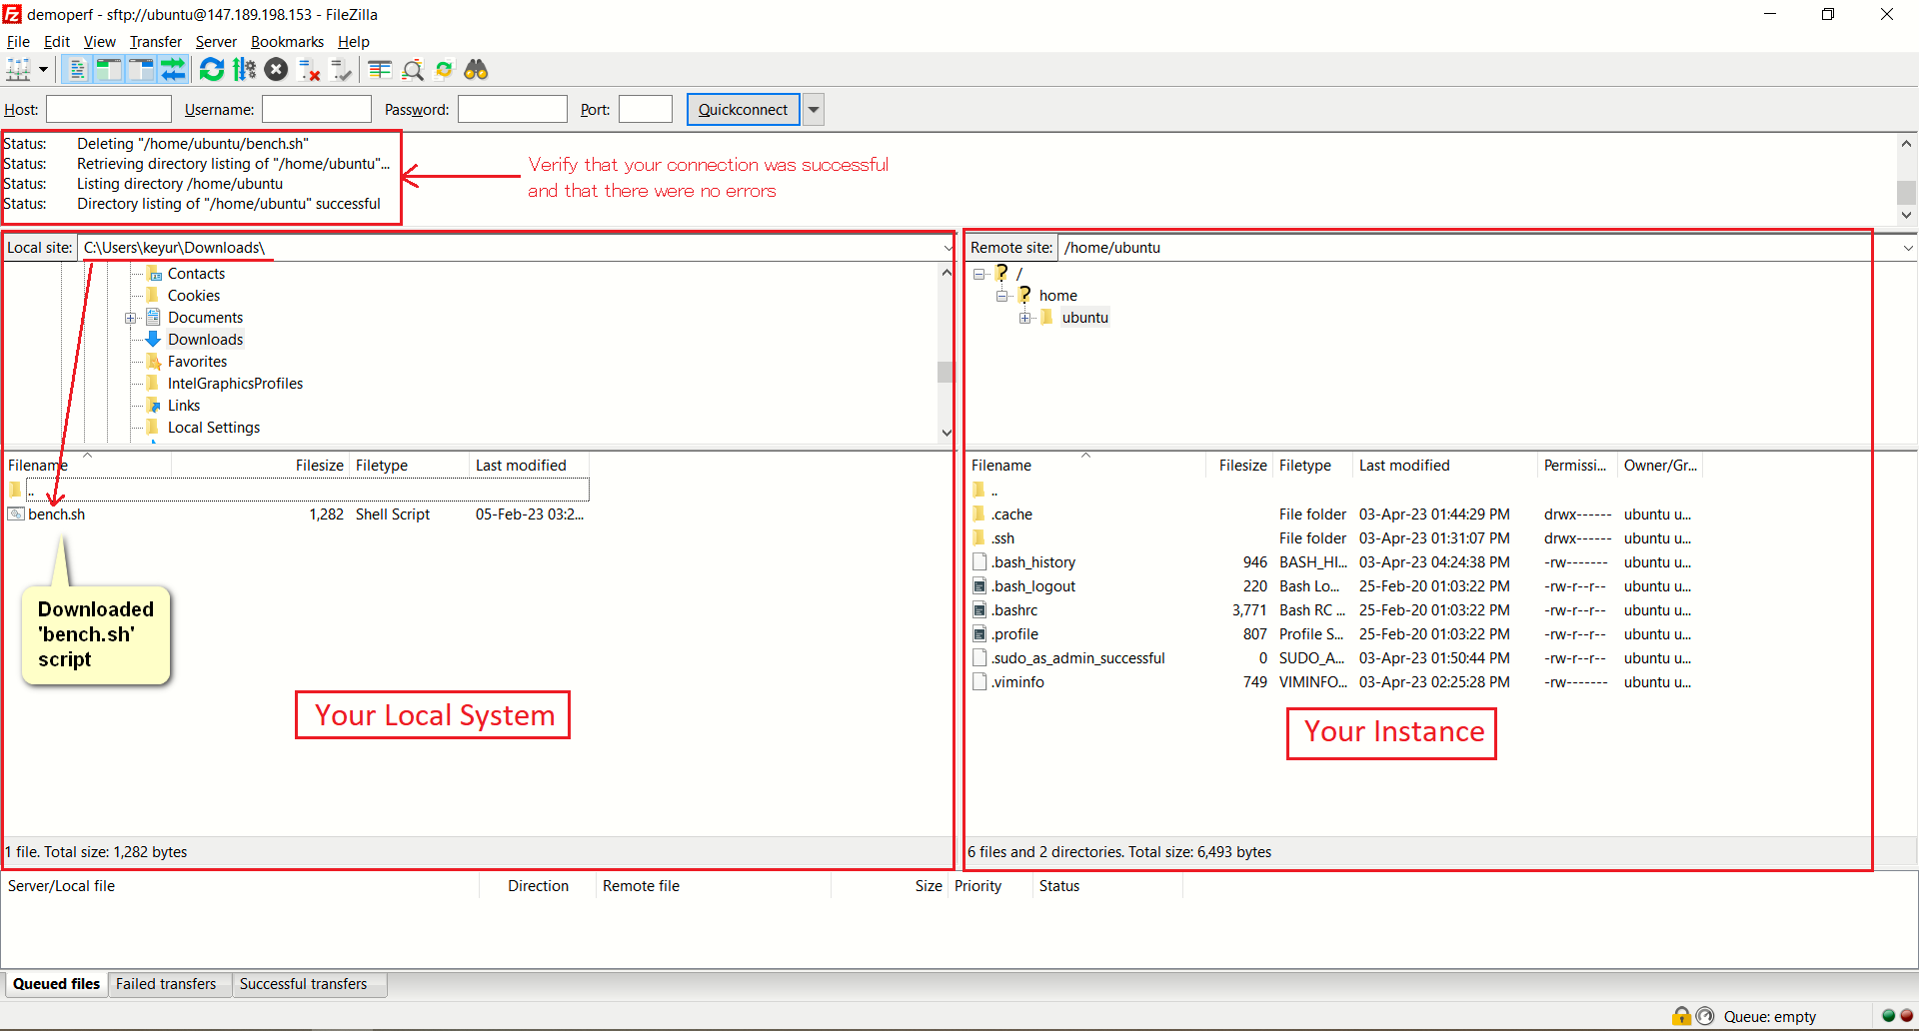Click the Port input field
The height and width of the screenshot is (1031, 1919).
[646, 110]
